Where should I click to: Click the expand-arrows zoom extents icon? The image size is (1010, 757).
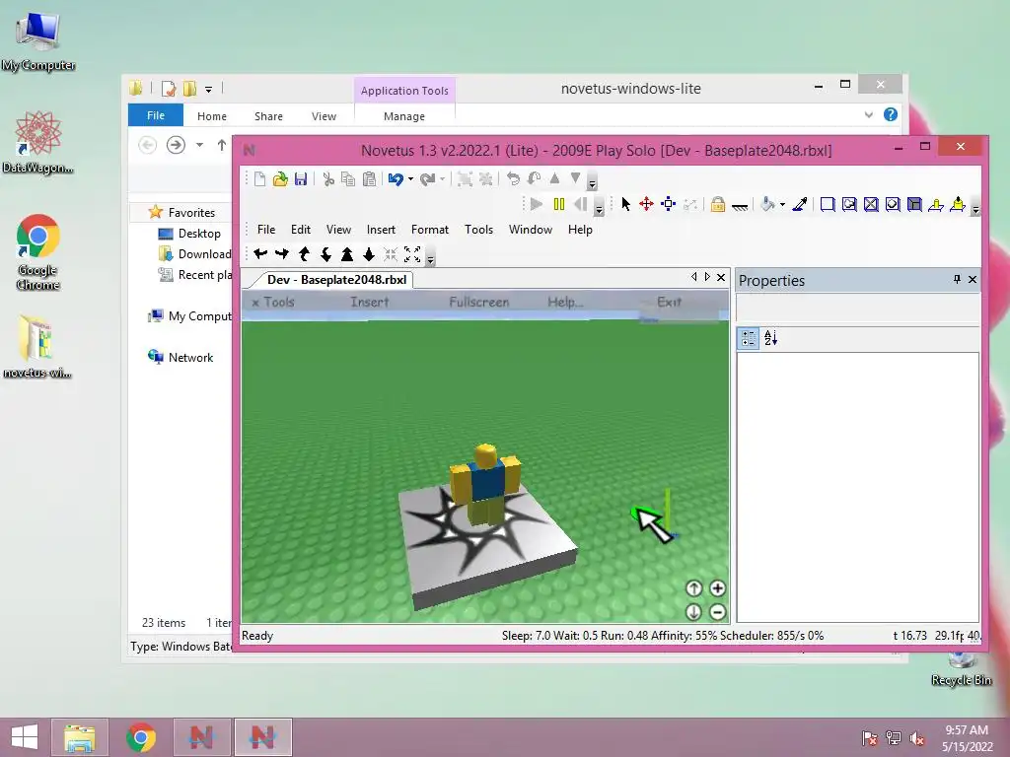click(x=412, y=254)
